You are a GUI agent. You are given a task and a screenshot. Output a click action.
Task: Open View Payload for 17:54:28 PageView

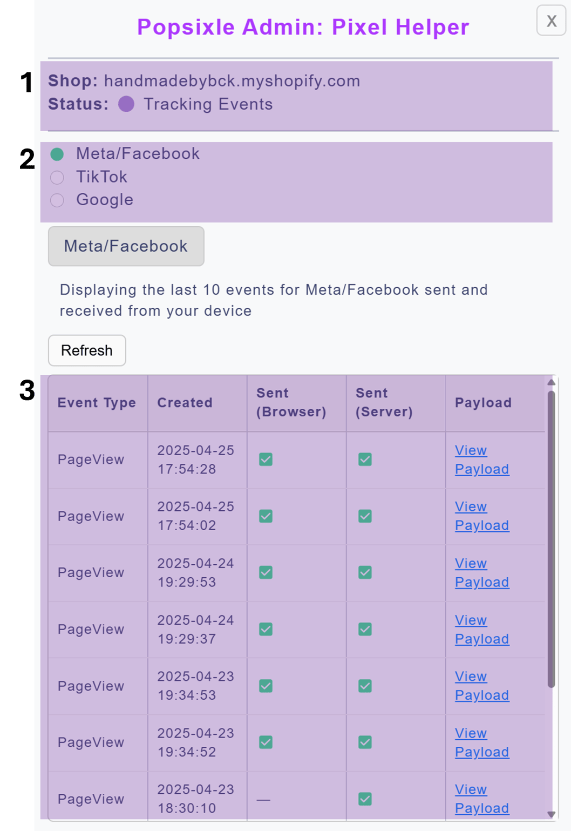coord(481,460)
